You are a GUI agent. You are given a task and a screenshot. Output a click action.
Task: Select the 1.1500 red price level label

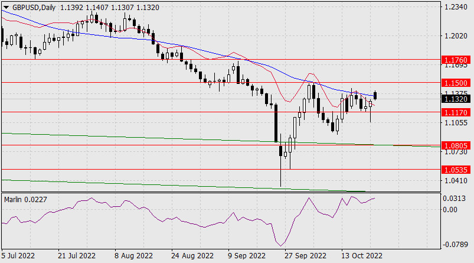click(x=456, y=83)
